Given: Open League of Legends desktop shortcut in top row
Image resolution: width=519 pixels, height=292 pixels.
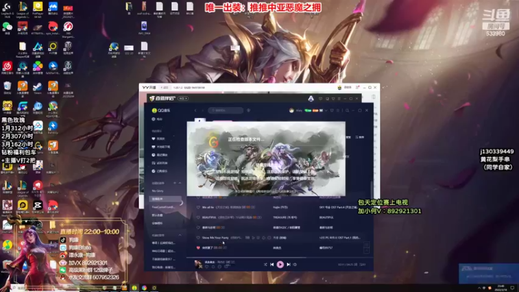Looking at the screenshot, I should 23,7.
